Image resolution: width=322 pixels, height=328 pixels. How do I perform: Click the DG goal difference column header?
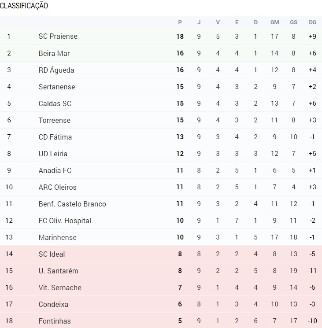point(312,22)
